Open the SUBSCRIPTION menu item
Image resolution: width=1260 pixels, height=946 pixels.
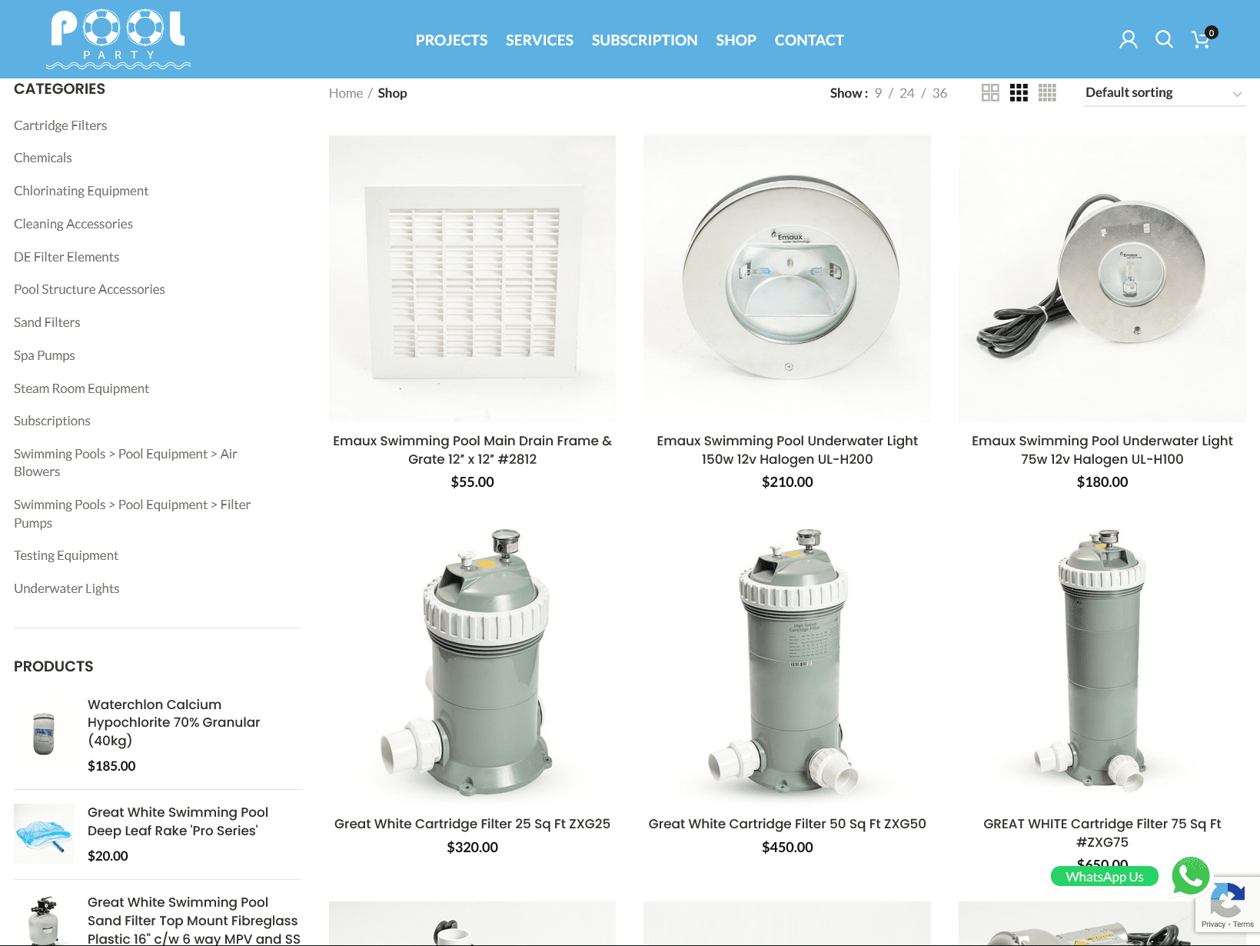(x=644, y=40)
